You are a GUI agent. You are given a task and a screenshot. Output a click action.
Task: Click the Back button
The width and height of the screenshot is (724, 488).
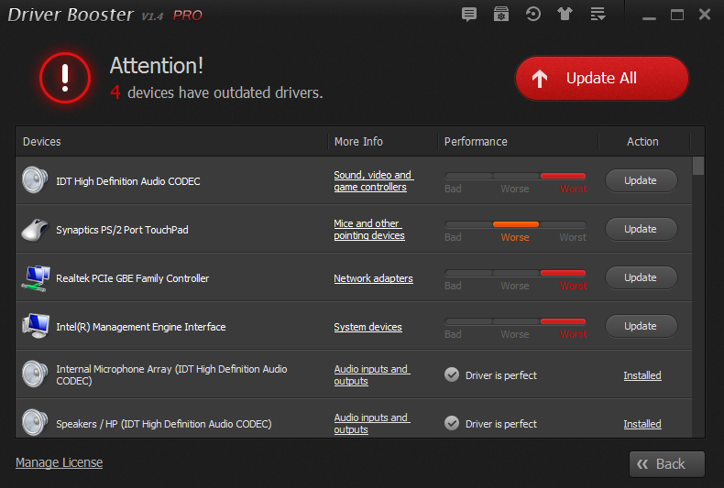666,464
